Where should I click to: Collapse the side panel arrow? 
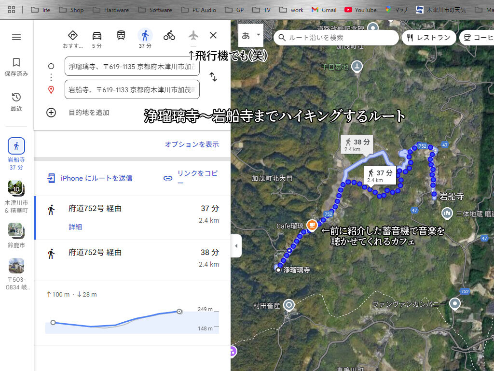[x=236, y=246]
